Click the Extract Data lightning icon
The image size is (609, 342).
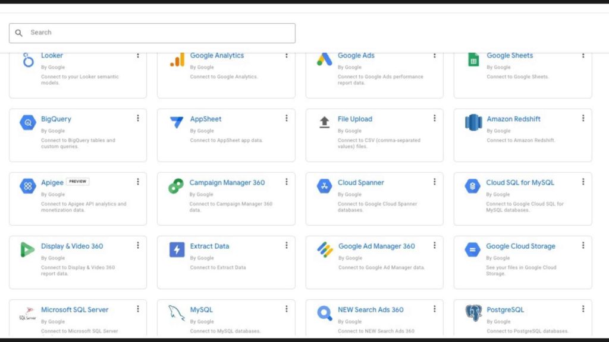177,249
